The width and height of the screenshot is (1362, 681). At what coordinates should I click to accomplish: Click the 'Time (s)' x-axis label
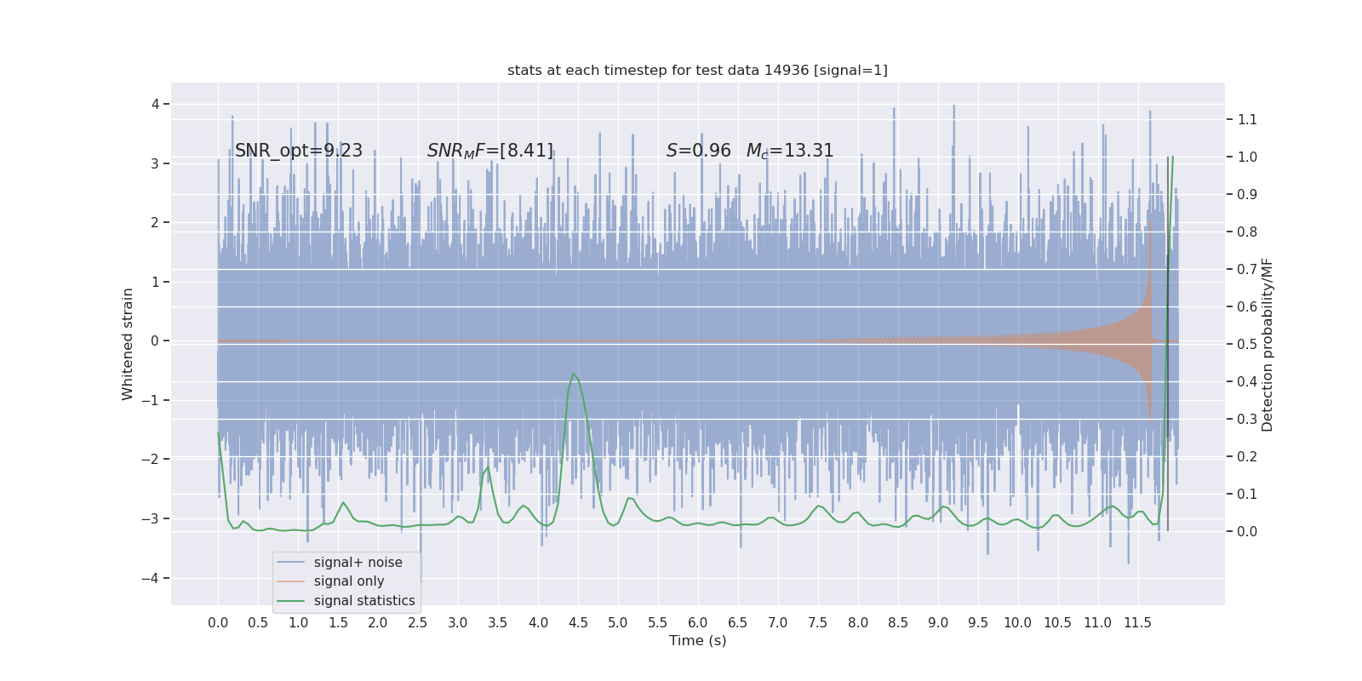coord(698,641)
